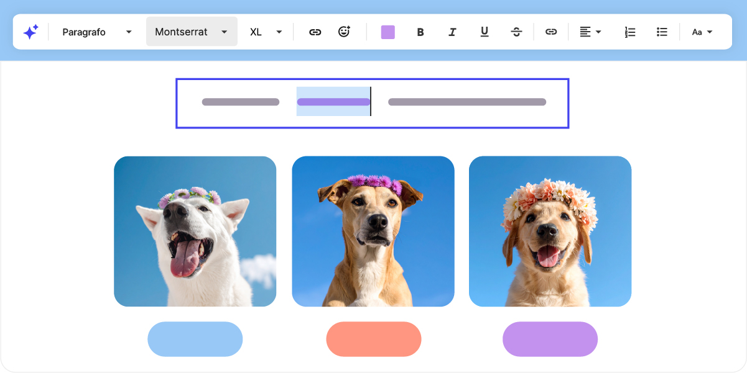This screenshot has width=747, height=373.
Task: Apply bulleted list formatting
Action: click(662, 32)
